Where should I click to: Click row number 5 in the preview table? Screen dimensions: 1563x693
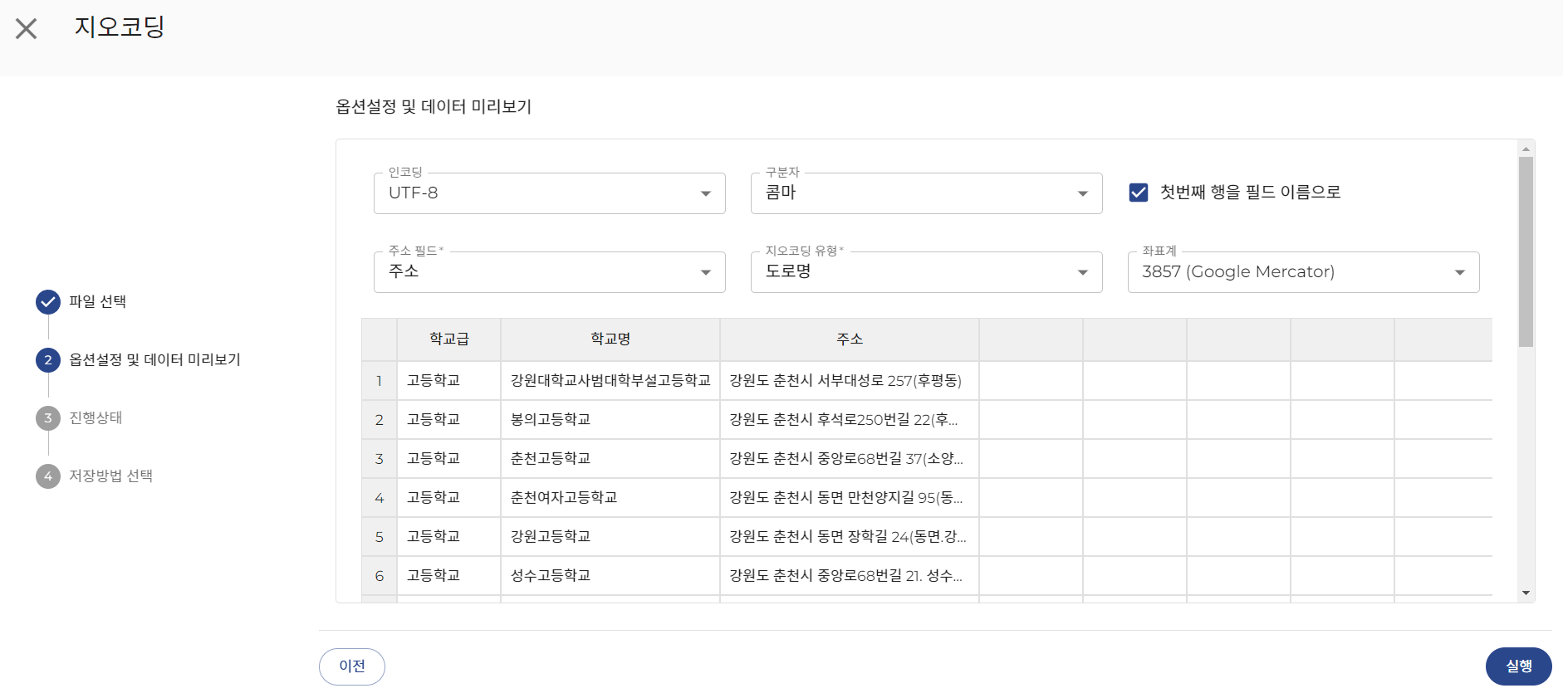[380, 537]
